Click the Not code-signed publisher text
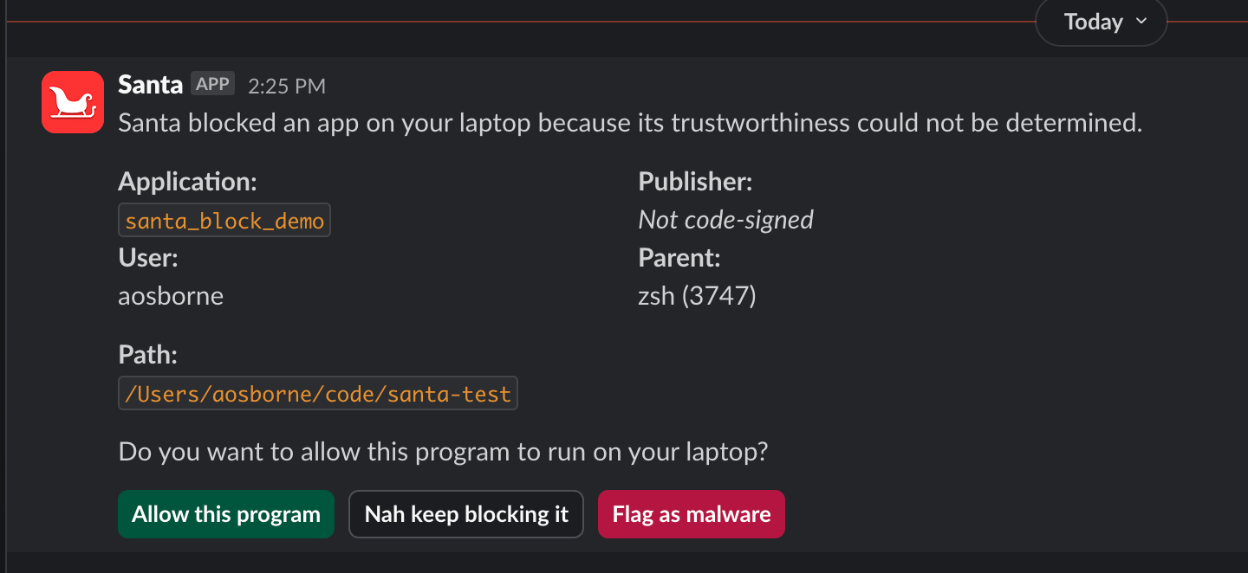 coord(725,219)
